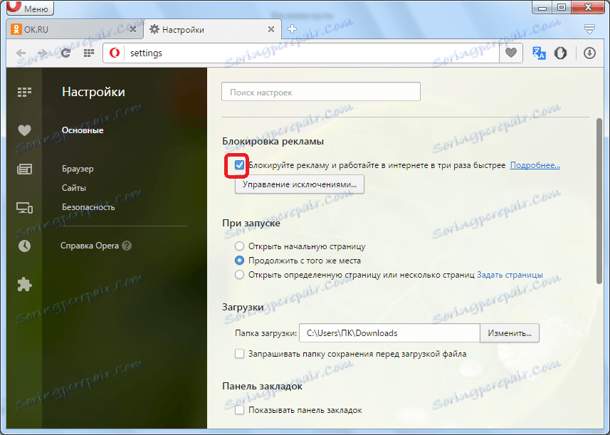This screenshot has width=610, height=435.
Task: Reload the page
Action: tap(65, 53)
